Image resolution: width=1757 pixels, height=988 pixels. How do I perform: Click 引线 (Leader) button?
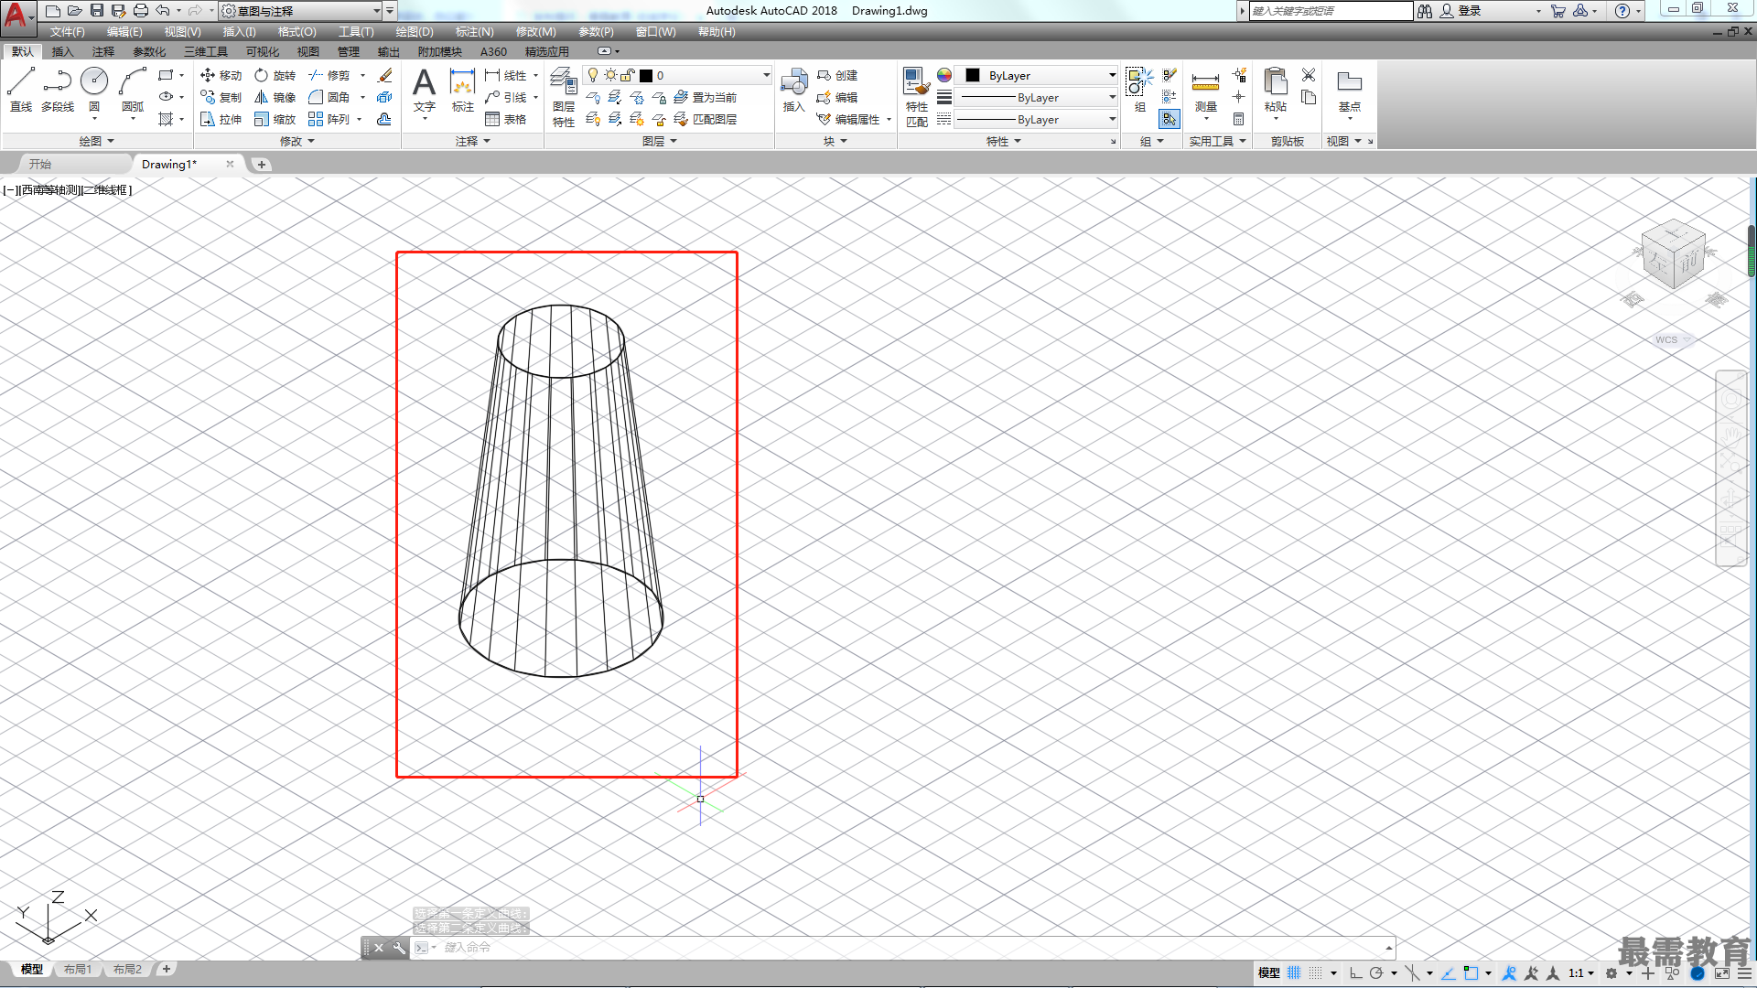click(x=506, y=97)
